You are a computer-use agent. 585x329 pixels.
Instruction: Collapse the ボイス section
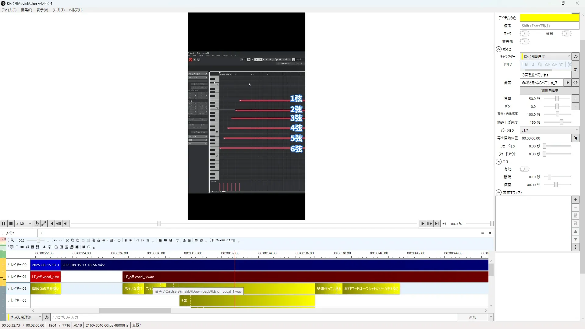(498, 49)
